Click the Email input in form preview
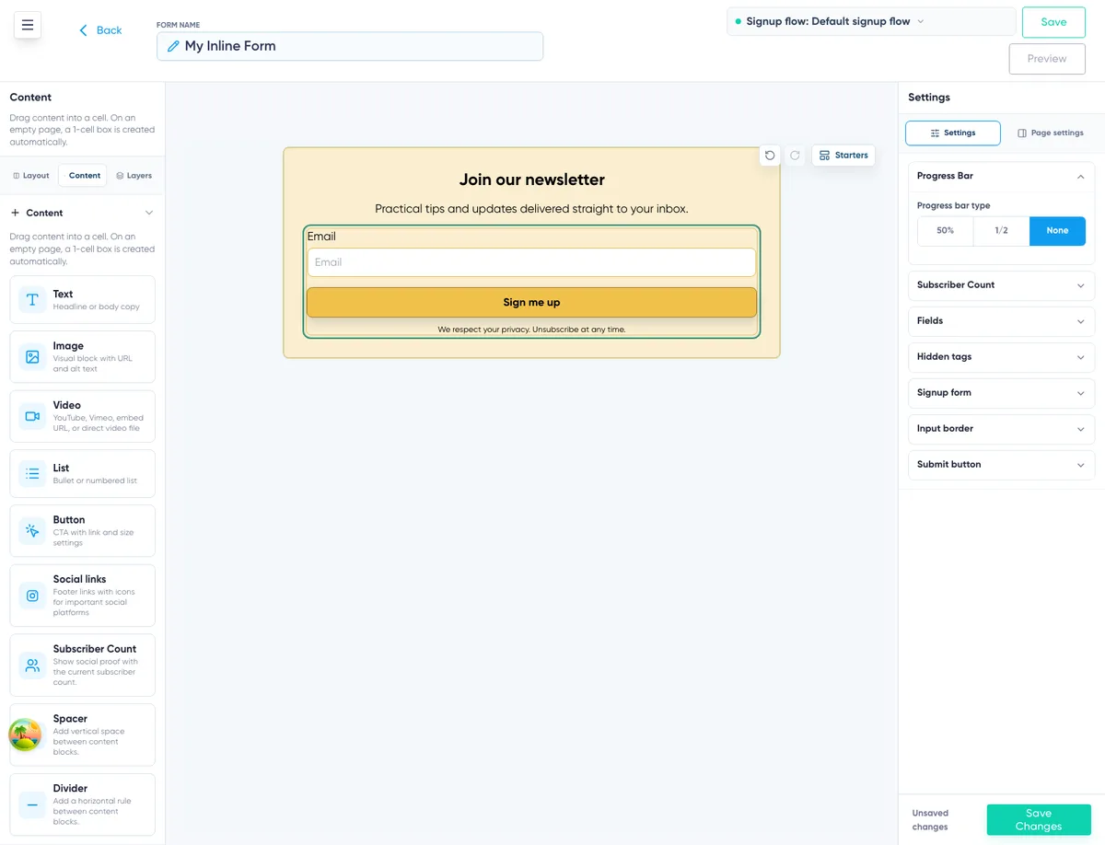Screen dimensions: 1105x845 [x=531, y=262]
